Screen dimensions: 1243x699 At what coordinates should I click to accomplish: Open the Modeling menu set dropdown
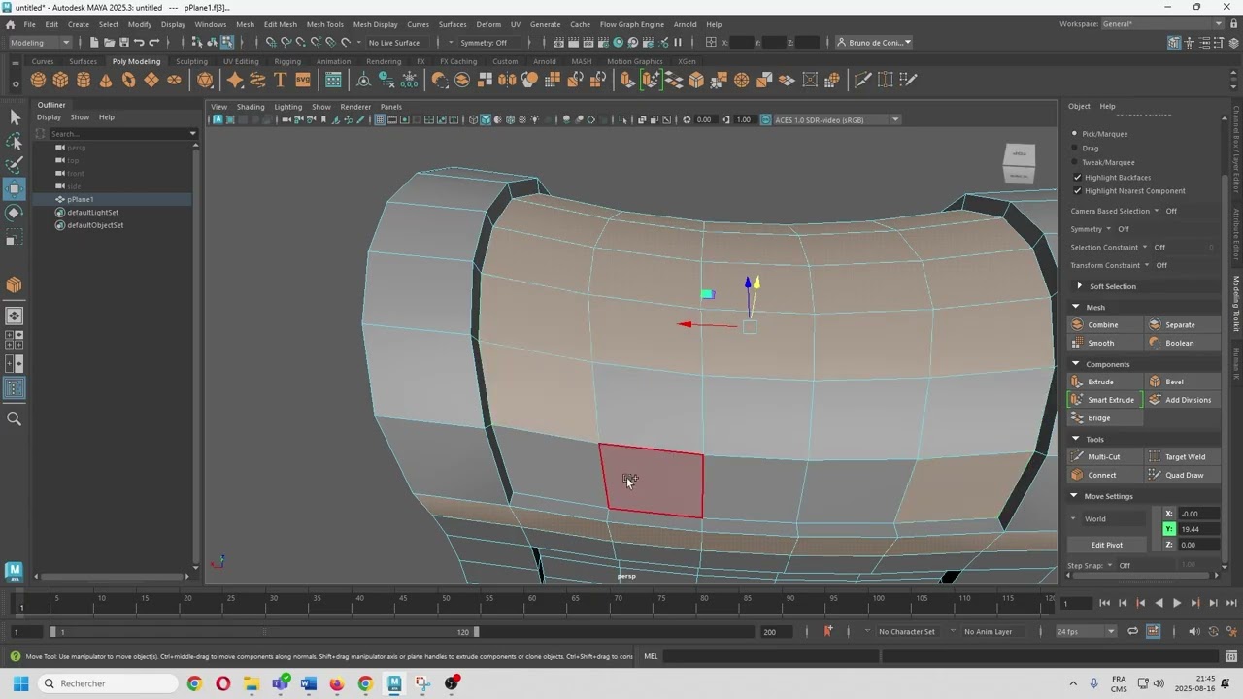pyautogui.click(x=39, y=43)
